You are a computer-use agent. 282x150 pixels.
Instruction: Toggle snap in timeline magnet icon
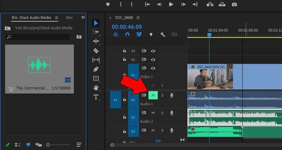(x=128, y=35)
